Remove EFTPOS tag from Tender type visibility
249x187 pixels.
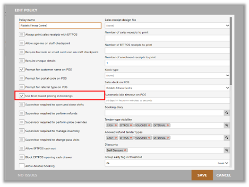pos(131,125)
